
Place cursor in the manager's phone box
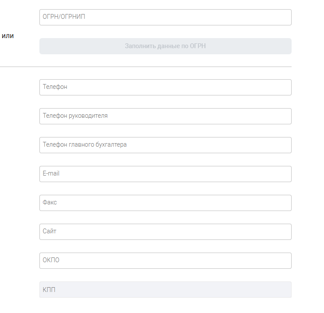point(165,116)
